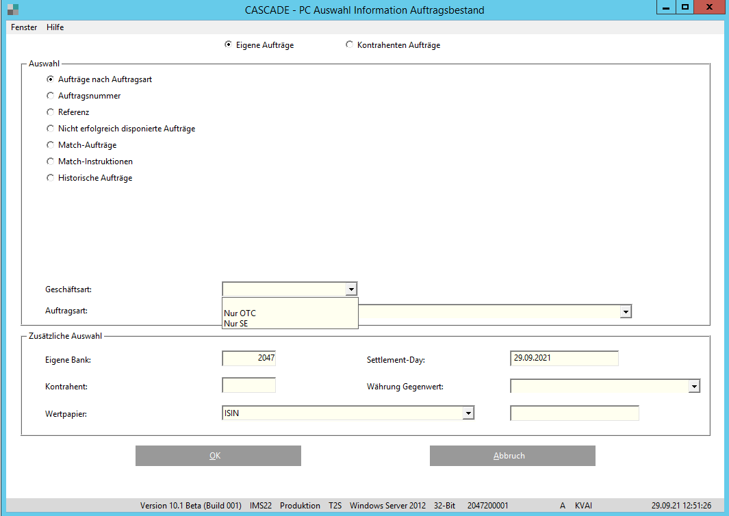Open the Währung Gegenwert dropdown
Screen dimensions: 729x516
pos(694,387)
